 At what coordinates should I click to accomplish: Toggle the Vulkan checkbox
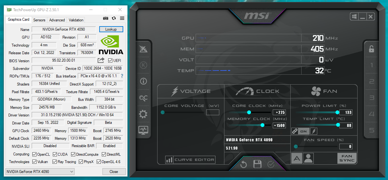pos(34,162)
